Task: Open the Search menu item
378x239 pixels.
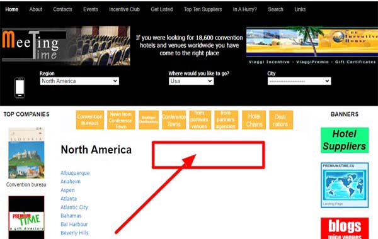Action: pos(275,9)
